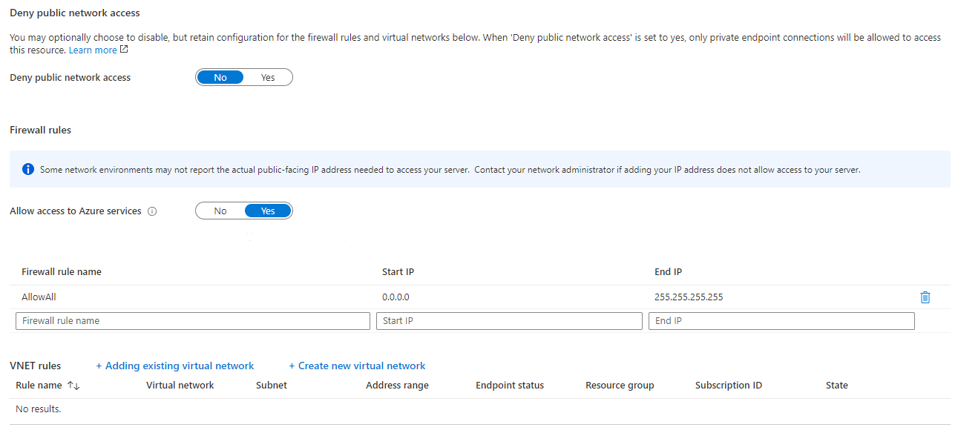View the info tooltip beside Allow access to Azure services

152,211
